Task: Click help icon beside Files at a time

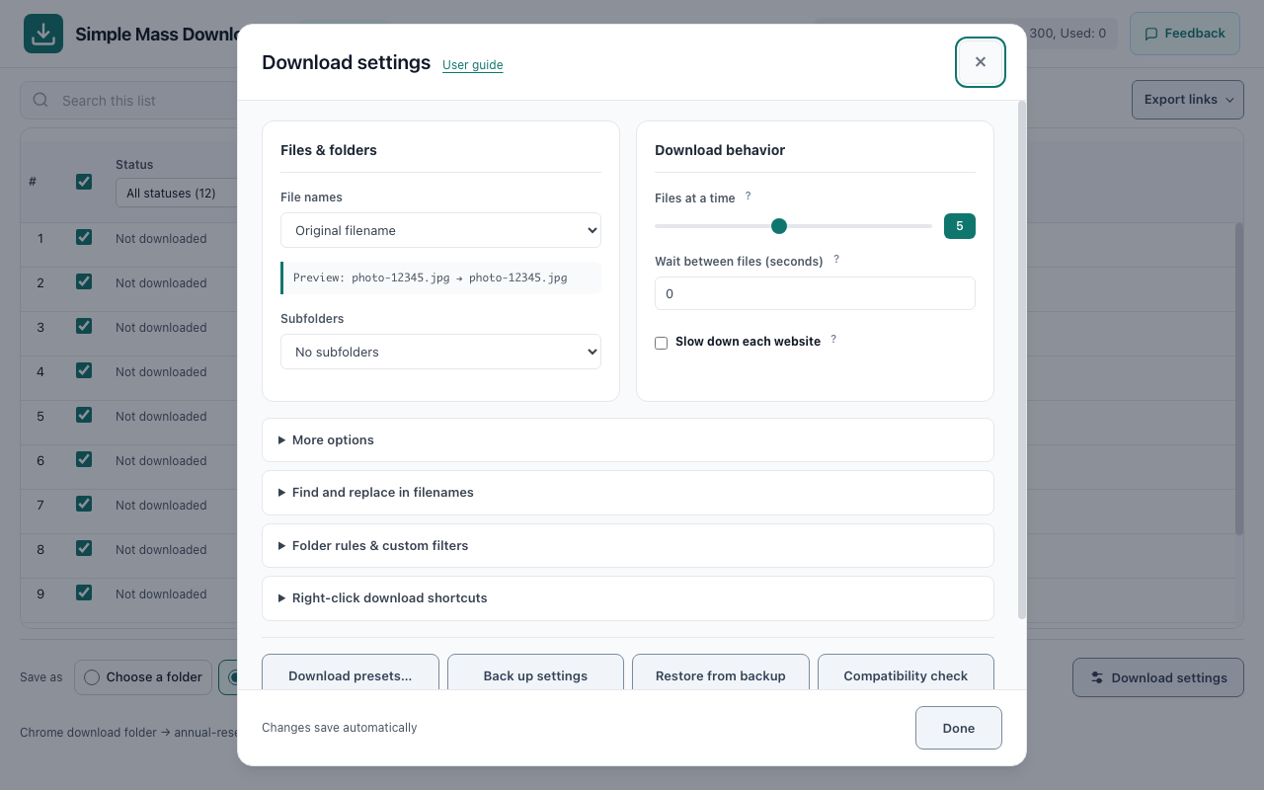Action: (749, 197)
